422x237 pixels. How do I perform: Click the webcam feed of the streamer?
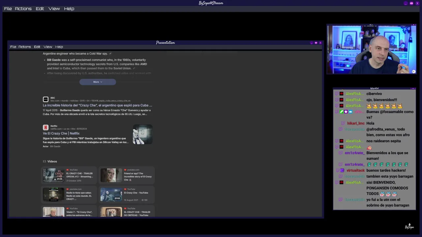pos(372,49)
